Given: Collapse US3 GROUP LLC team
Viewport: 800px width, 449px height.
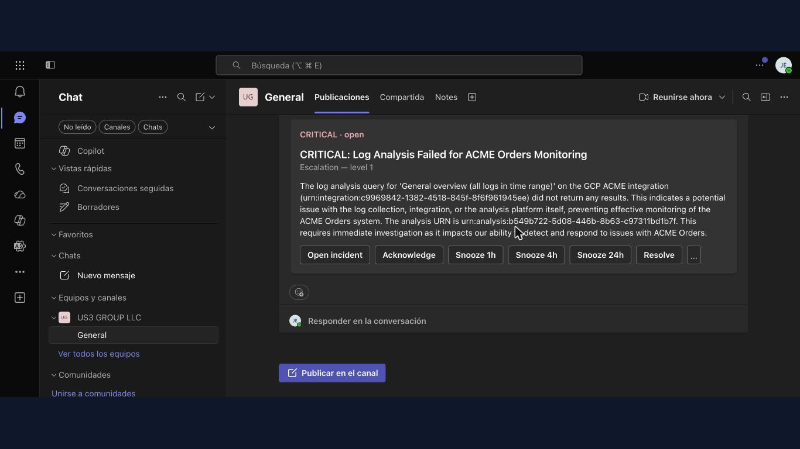Looking at the screenshot, I should point(54,317).
